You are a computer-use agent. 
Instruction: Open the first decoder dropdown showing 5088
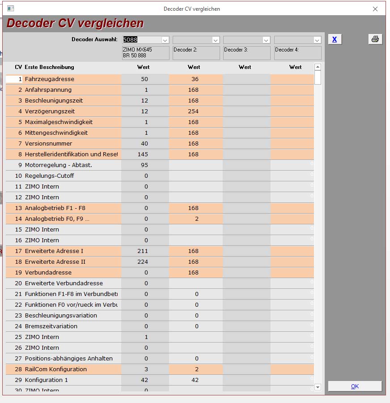click(x=165, y=40)
